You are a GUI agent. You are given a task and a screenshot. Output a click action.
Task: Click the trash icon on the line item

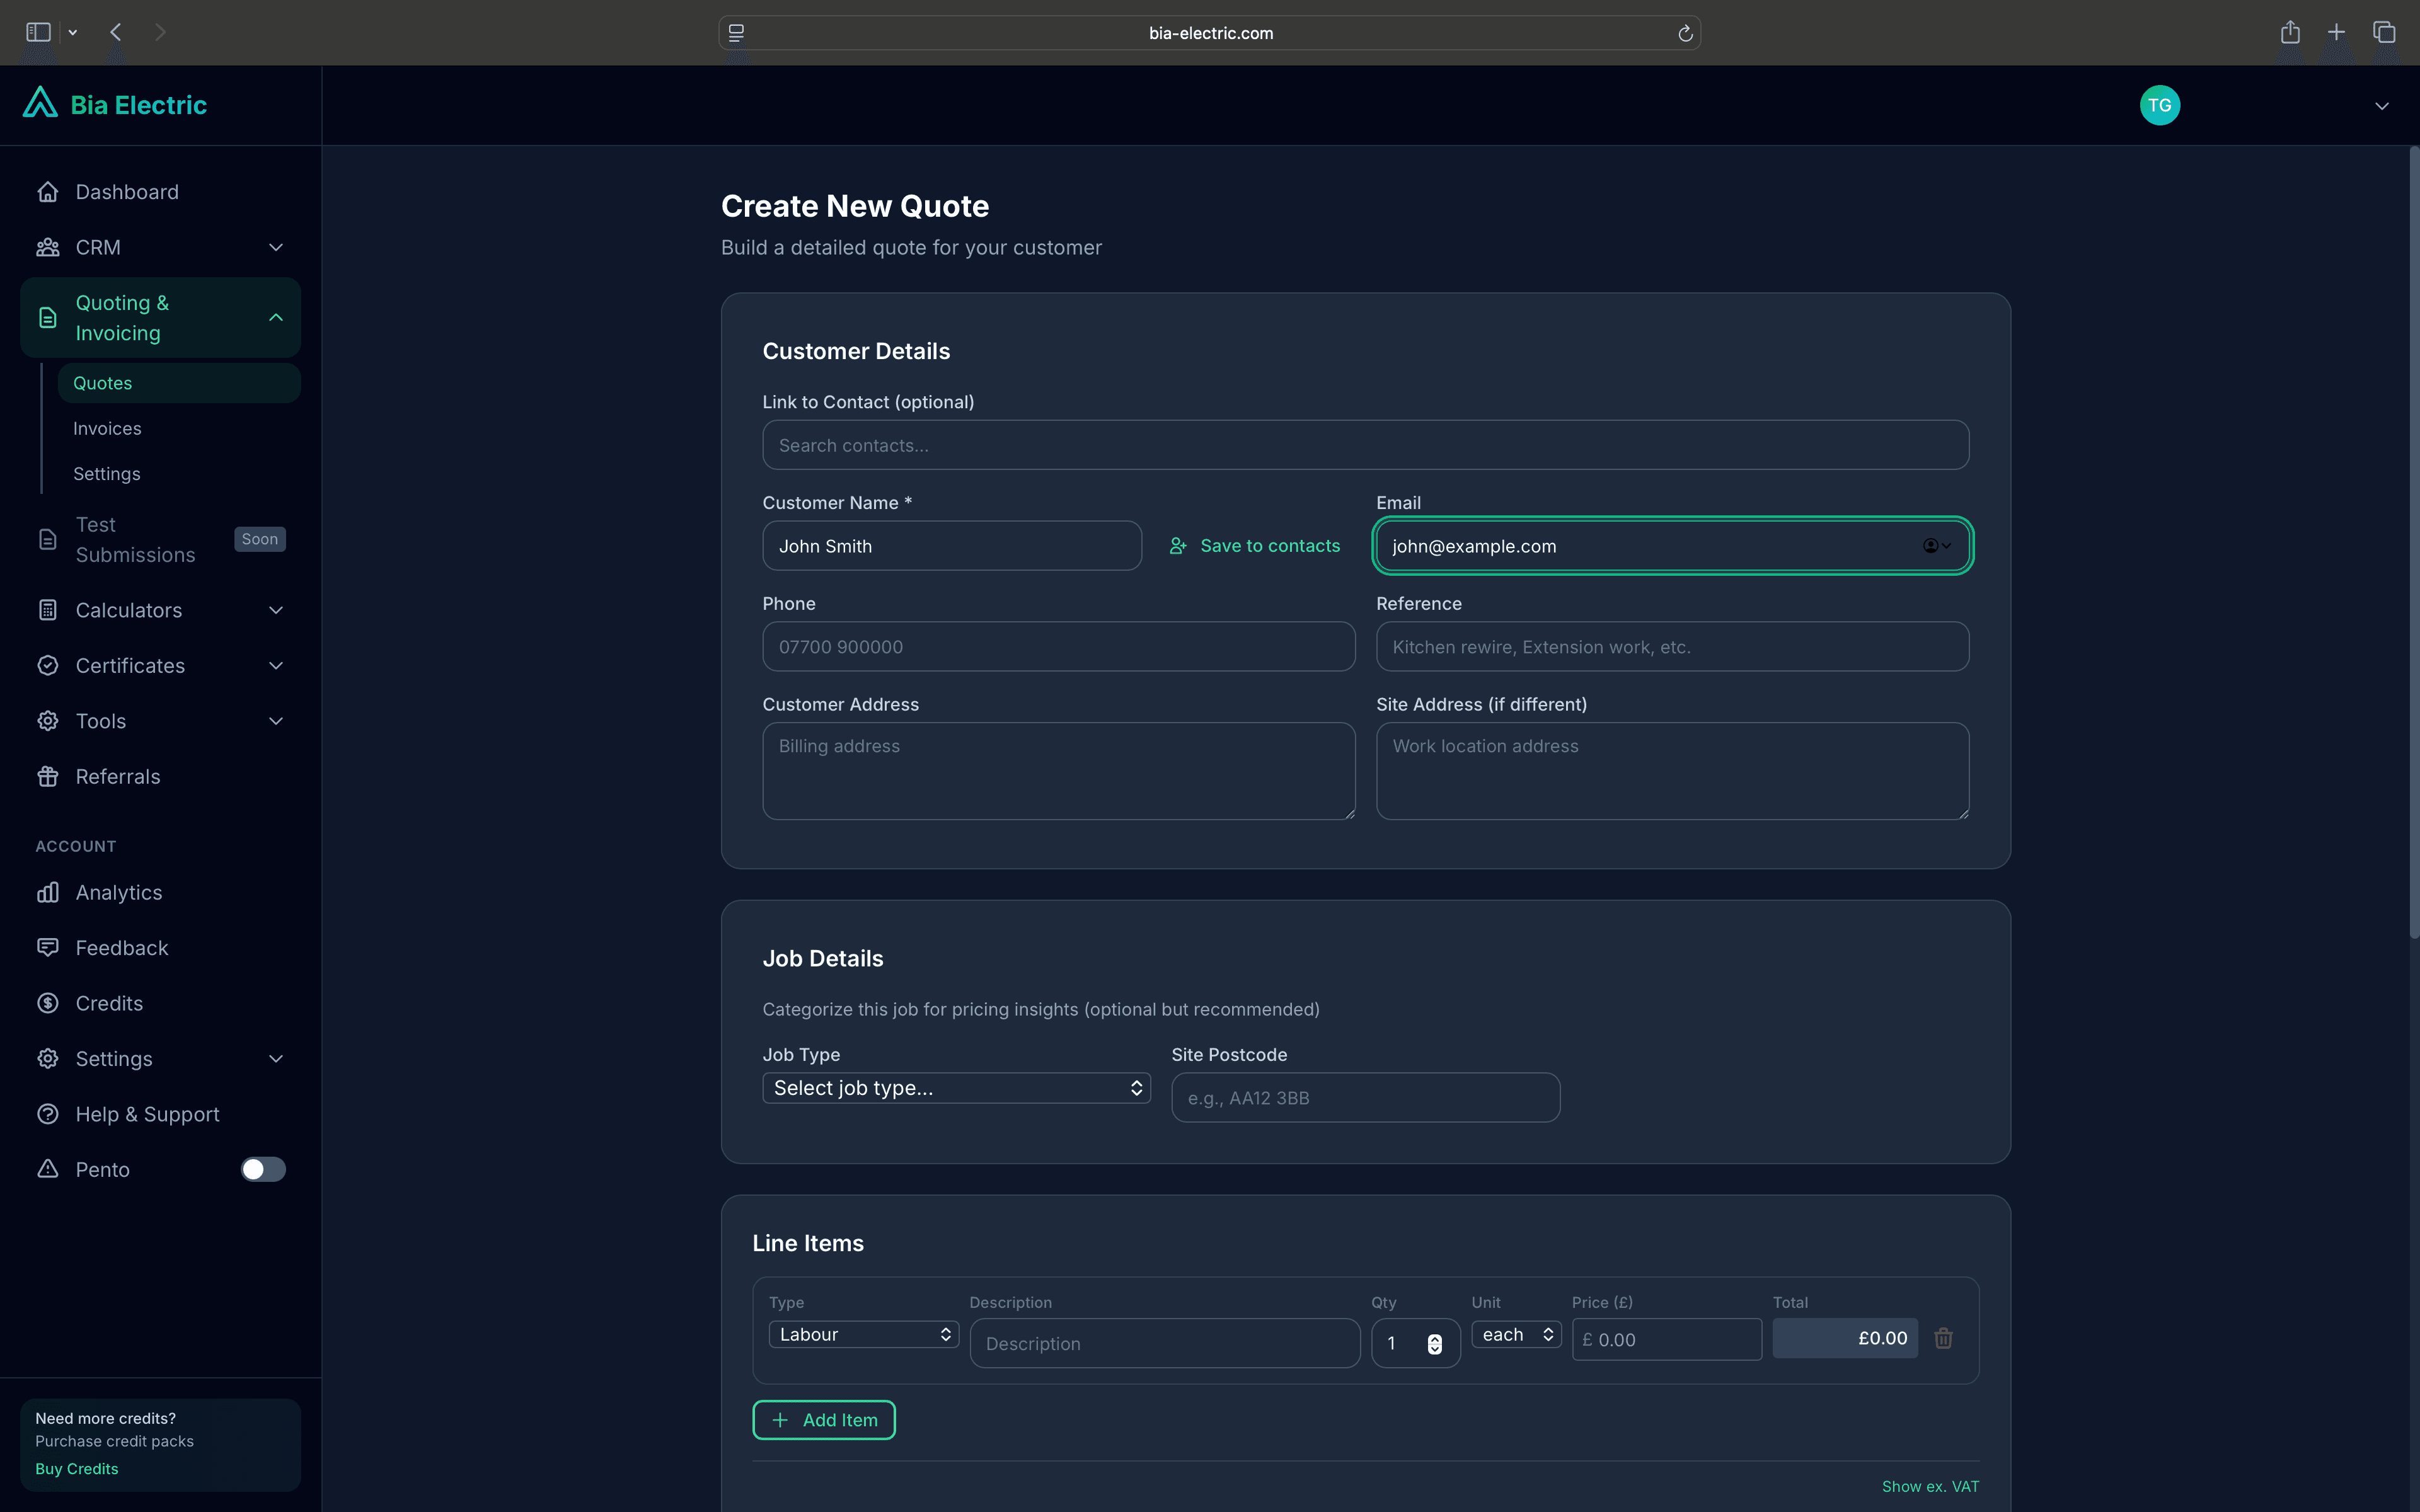tap(1943, 1338)
